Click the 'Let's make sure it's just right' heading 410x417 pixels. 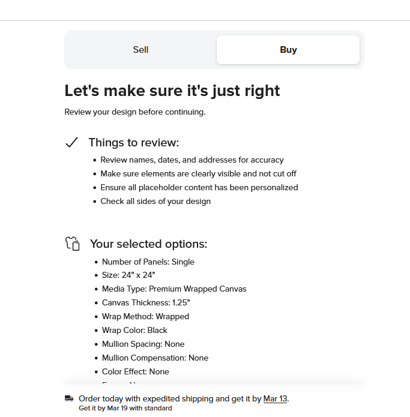[172, 91]
